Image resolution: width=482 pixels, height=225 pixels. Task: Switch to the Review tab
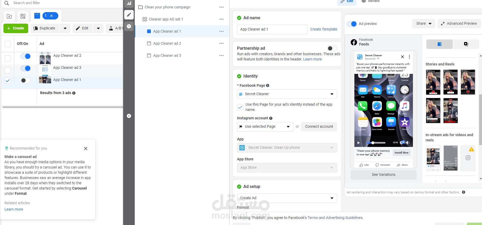pyautogui.click(x=370, y=2)
